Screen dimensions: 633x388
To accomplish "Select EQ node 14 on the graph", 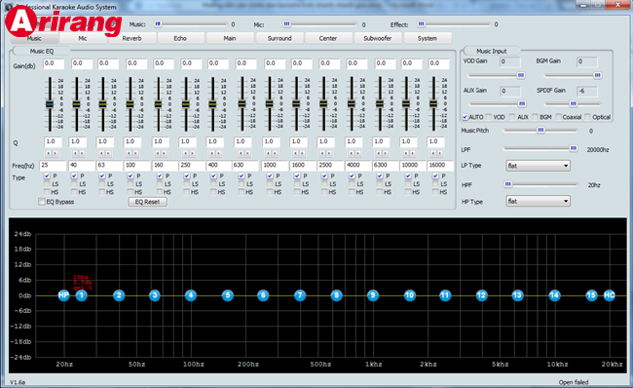I will [x=554, y=295].
